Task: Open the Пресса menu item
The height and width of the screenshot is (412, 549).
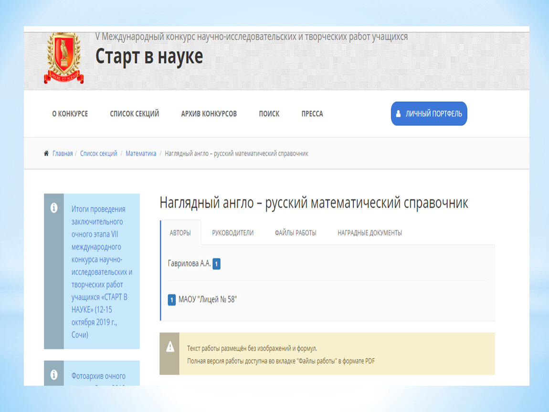Action: [312, 114]
